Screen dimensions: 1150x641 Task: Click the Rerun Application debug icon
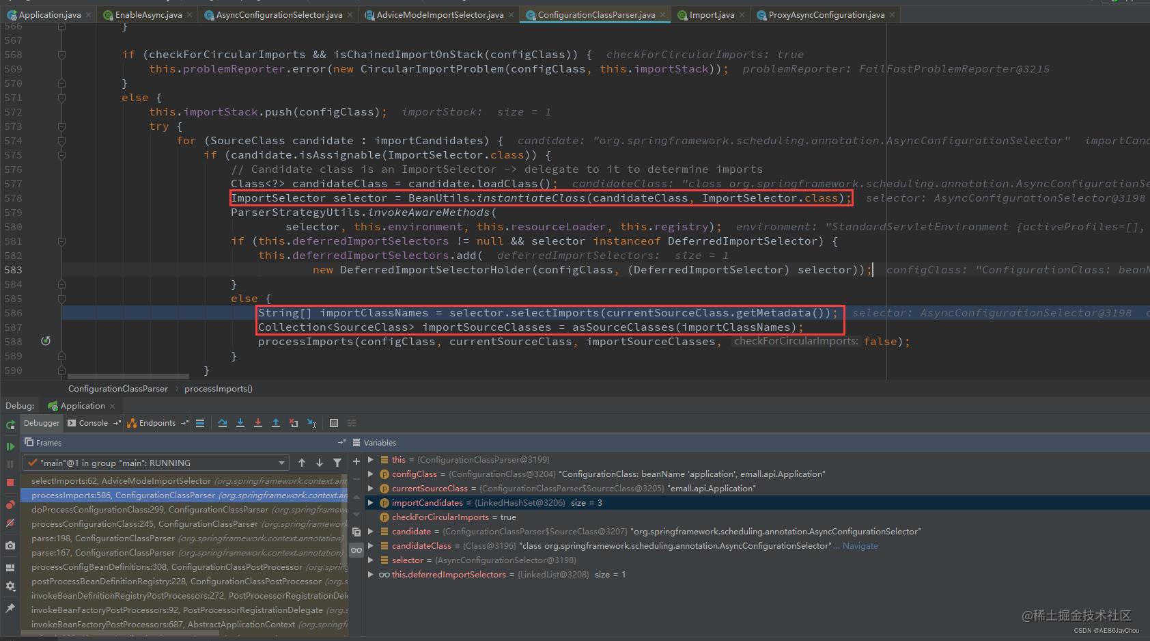pyautogui.click(x=10, y=424)
